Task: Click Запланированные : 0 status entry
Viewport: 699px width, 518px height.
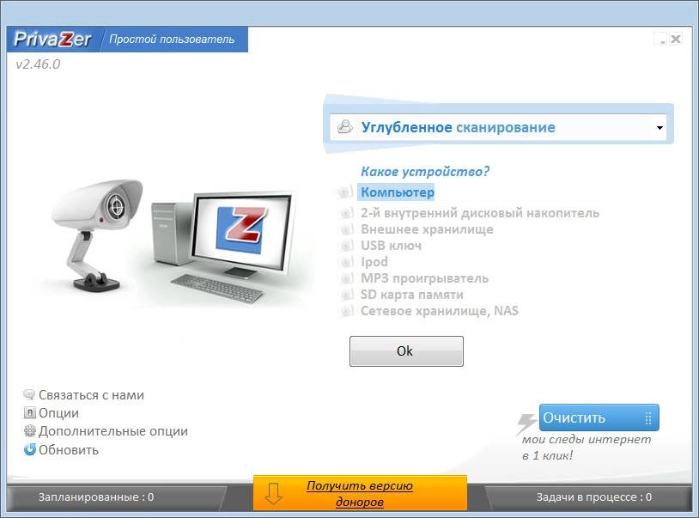Action: pos(96,497)
